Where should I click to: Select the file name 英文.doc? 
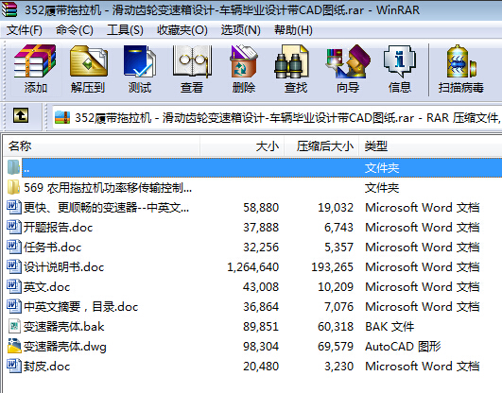46,287
